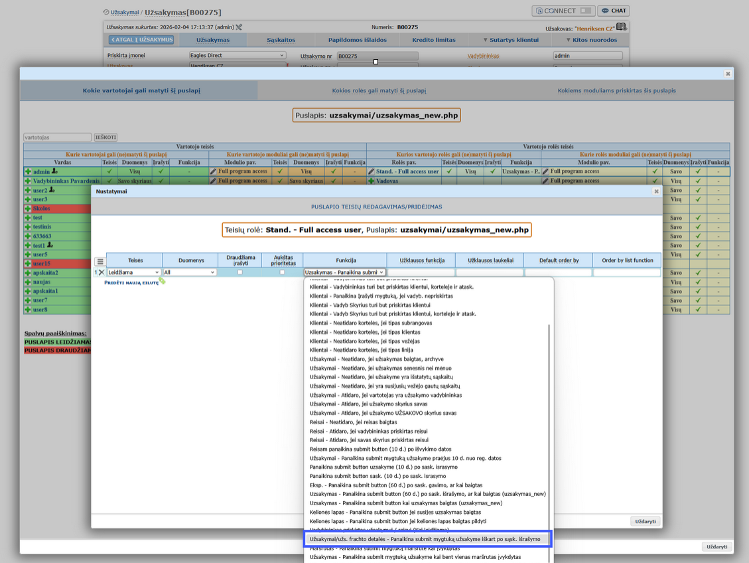
Task: Click the book icon next to Henriksen CZ
Action: 622,27
